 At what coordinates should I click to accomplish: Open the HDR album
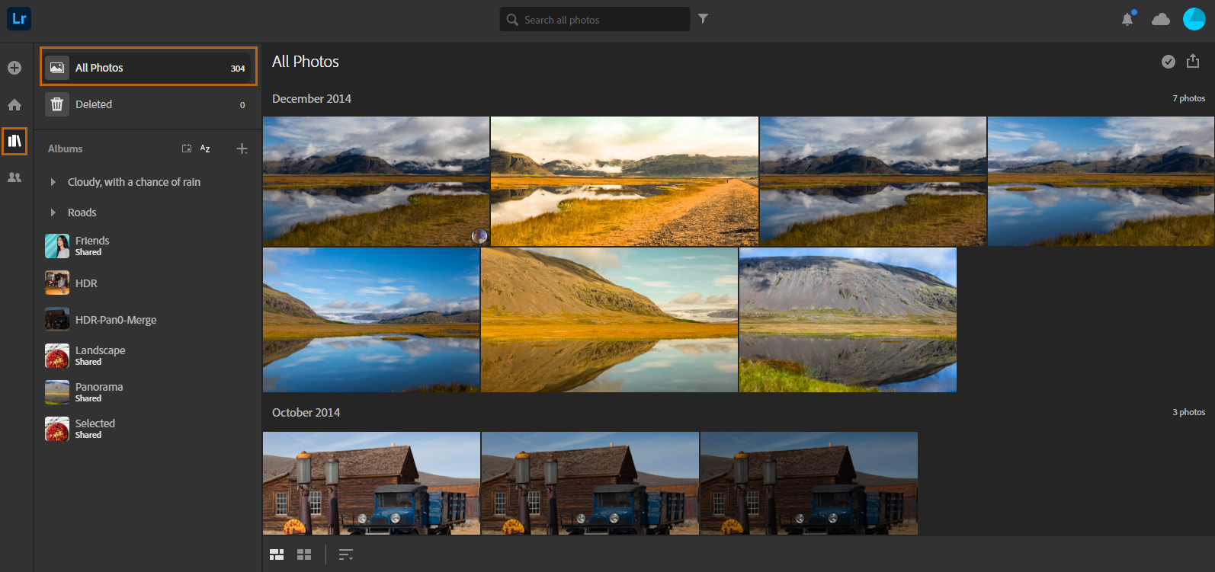coord(149,283)
